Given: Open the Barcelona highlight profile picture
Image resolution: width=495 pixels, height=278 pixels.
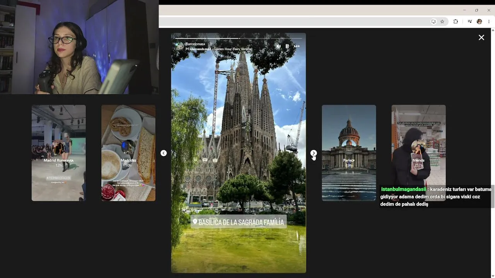Looking at the screenshot, I should tap(180, 46).
